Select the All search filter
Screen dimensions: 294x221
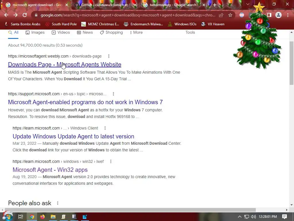click(13, 33)
